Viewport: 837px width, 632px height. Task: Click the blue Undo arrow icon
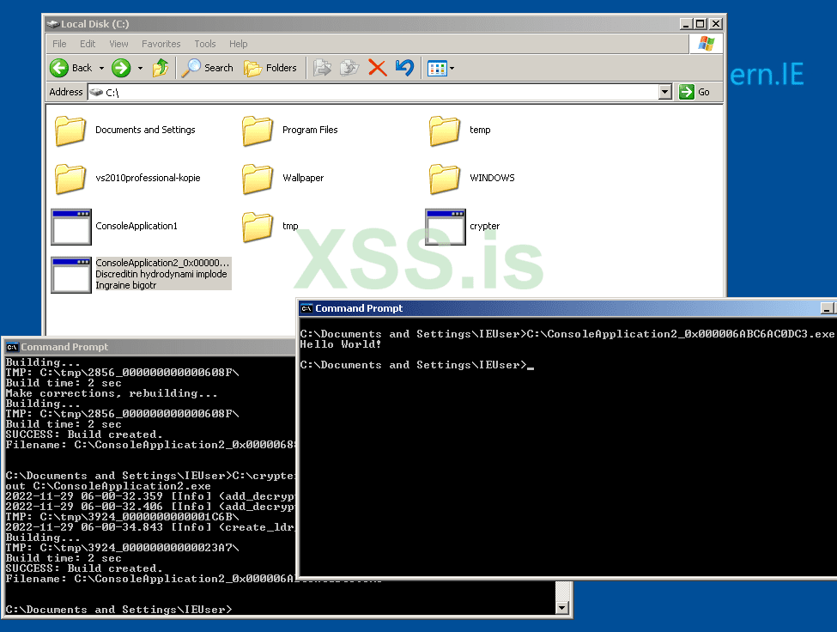(x=404, y=68)
